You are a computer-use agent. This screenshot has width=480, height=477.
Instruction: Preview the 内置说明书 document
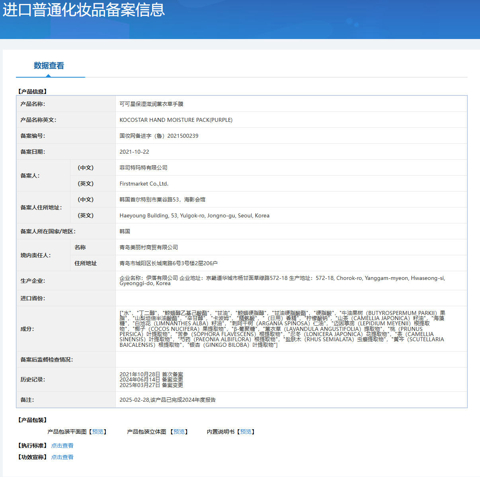point(246,432)
